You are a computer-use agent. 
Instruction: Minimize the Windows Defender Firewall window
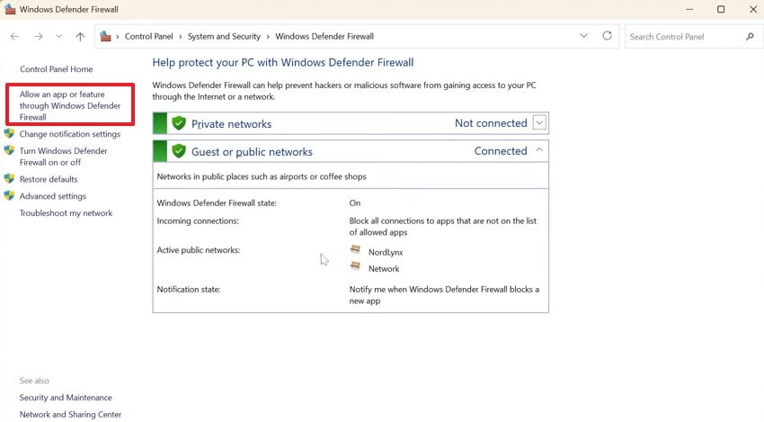pos(689,9)
